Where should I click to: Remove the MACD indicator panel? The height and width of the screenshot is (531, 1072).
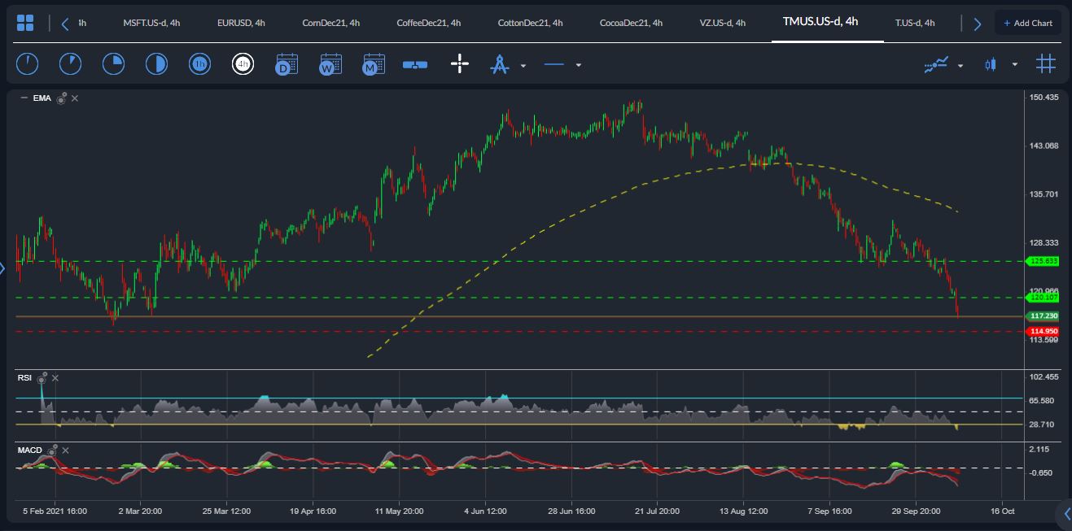[x=66, y=450]
